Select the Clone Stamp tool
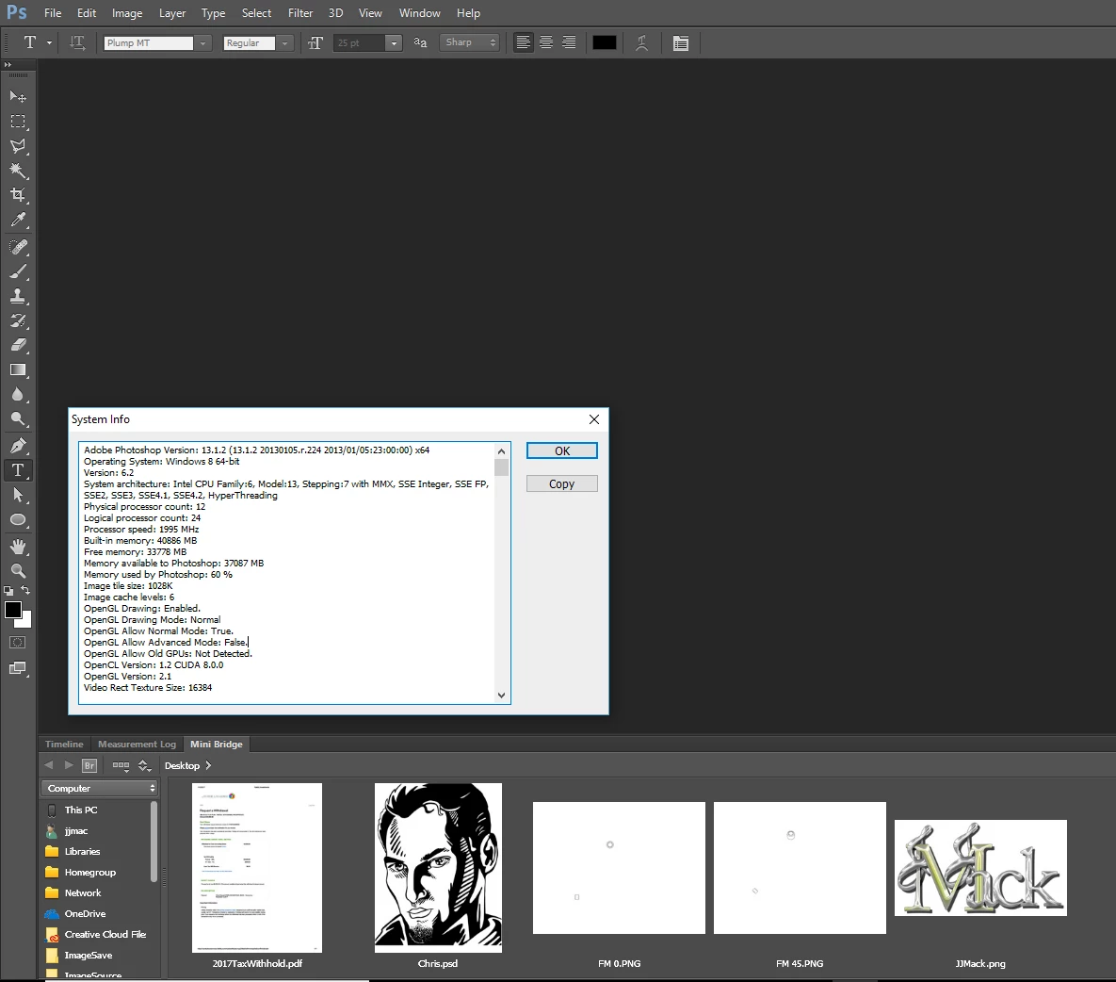This screenshot has height=982, width=1116. click(18, 296)
